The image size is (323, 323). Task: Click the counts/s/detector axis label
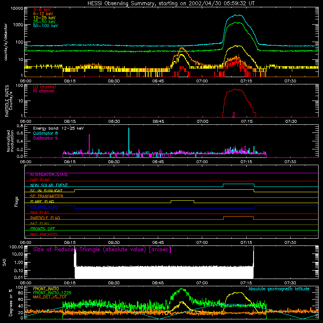point(6,42)
